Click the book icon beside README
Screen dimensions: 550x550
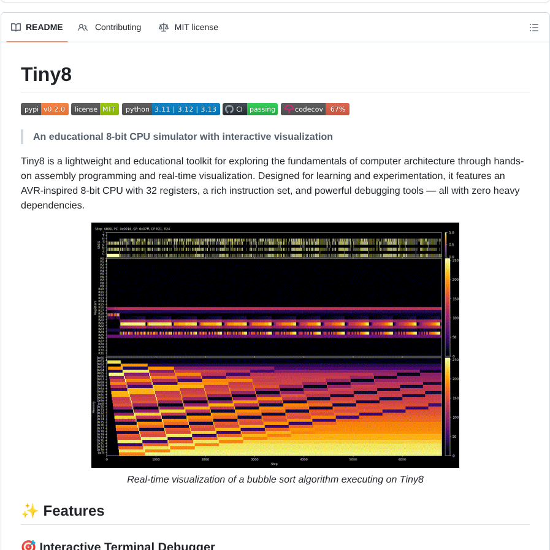point(16,28)
